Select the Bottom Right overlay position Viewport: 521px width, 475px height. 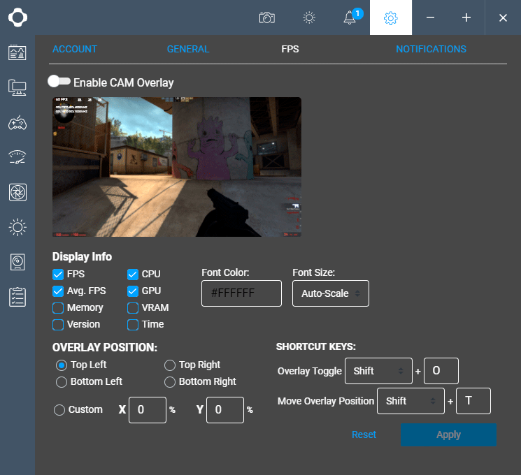(x=170, y=382)
